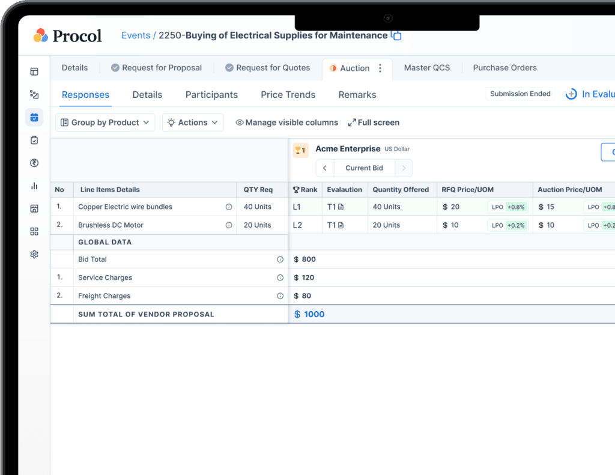The height and width of the screenshot is (475, 615).
Task: Copy the event title using copy icon
Action: (396, 35)
